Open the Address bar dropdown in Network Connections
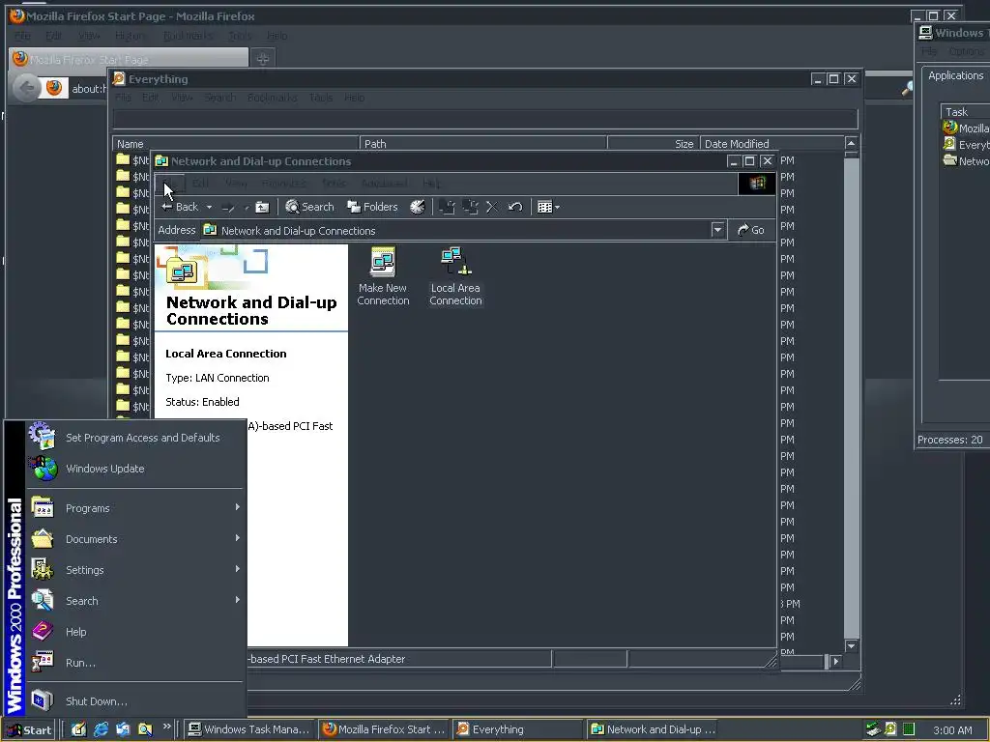 [717, 230]
